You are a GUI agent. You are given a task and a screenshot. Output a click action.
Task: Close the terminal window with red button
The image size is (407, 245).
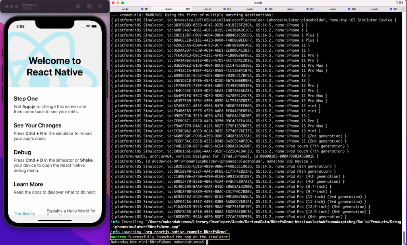pos(113,3)
